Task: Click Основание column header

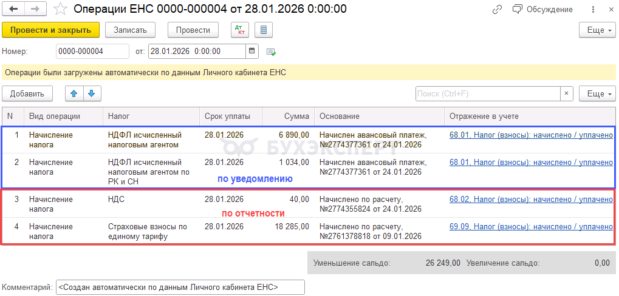Action: coord(380,116)
